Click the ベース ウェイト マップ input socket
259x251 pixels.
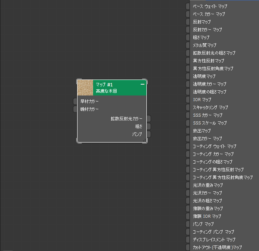(188, 6)
